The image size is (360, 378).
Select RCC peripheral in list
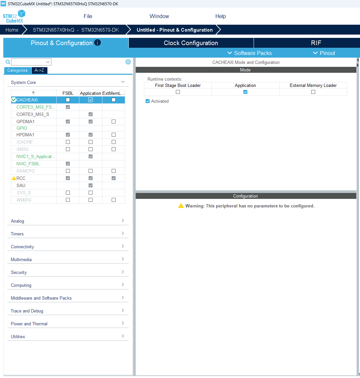[21, 178]
